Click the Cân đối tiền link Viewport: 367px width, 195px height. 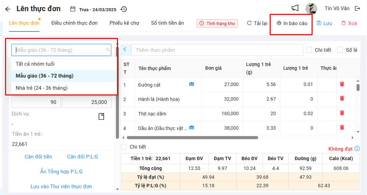pos(39,157)
